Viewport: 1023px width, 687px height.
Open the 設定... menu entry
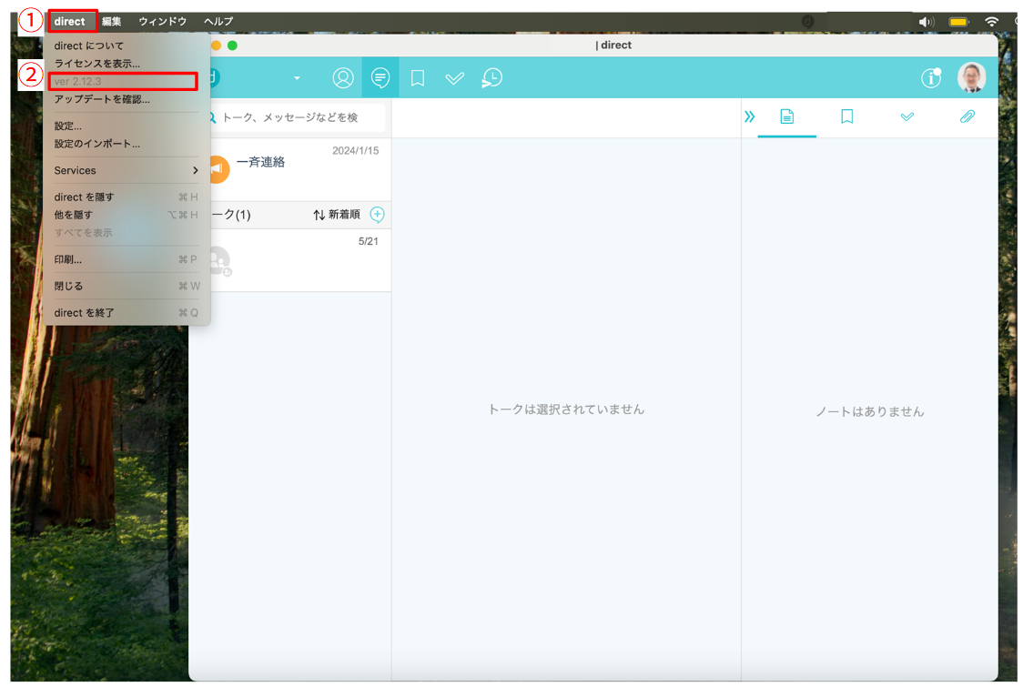click(x=68, y=126)
